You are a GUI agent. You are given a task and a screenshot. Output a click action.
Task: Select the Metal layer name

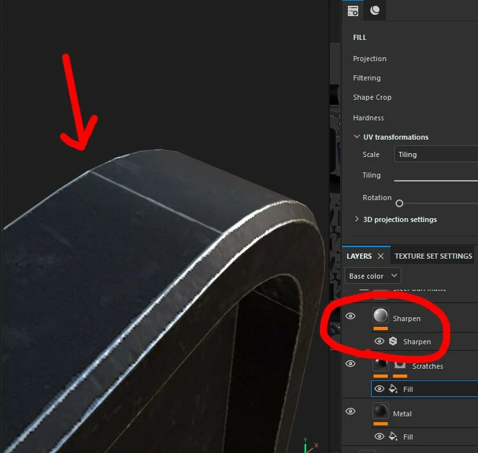point(402,413)
